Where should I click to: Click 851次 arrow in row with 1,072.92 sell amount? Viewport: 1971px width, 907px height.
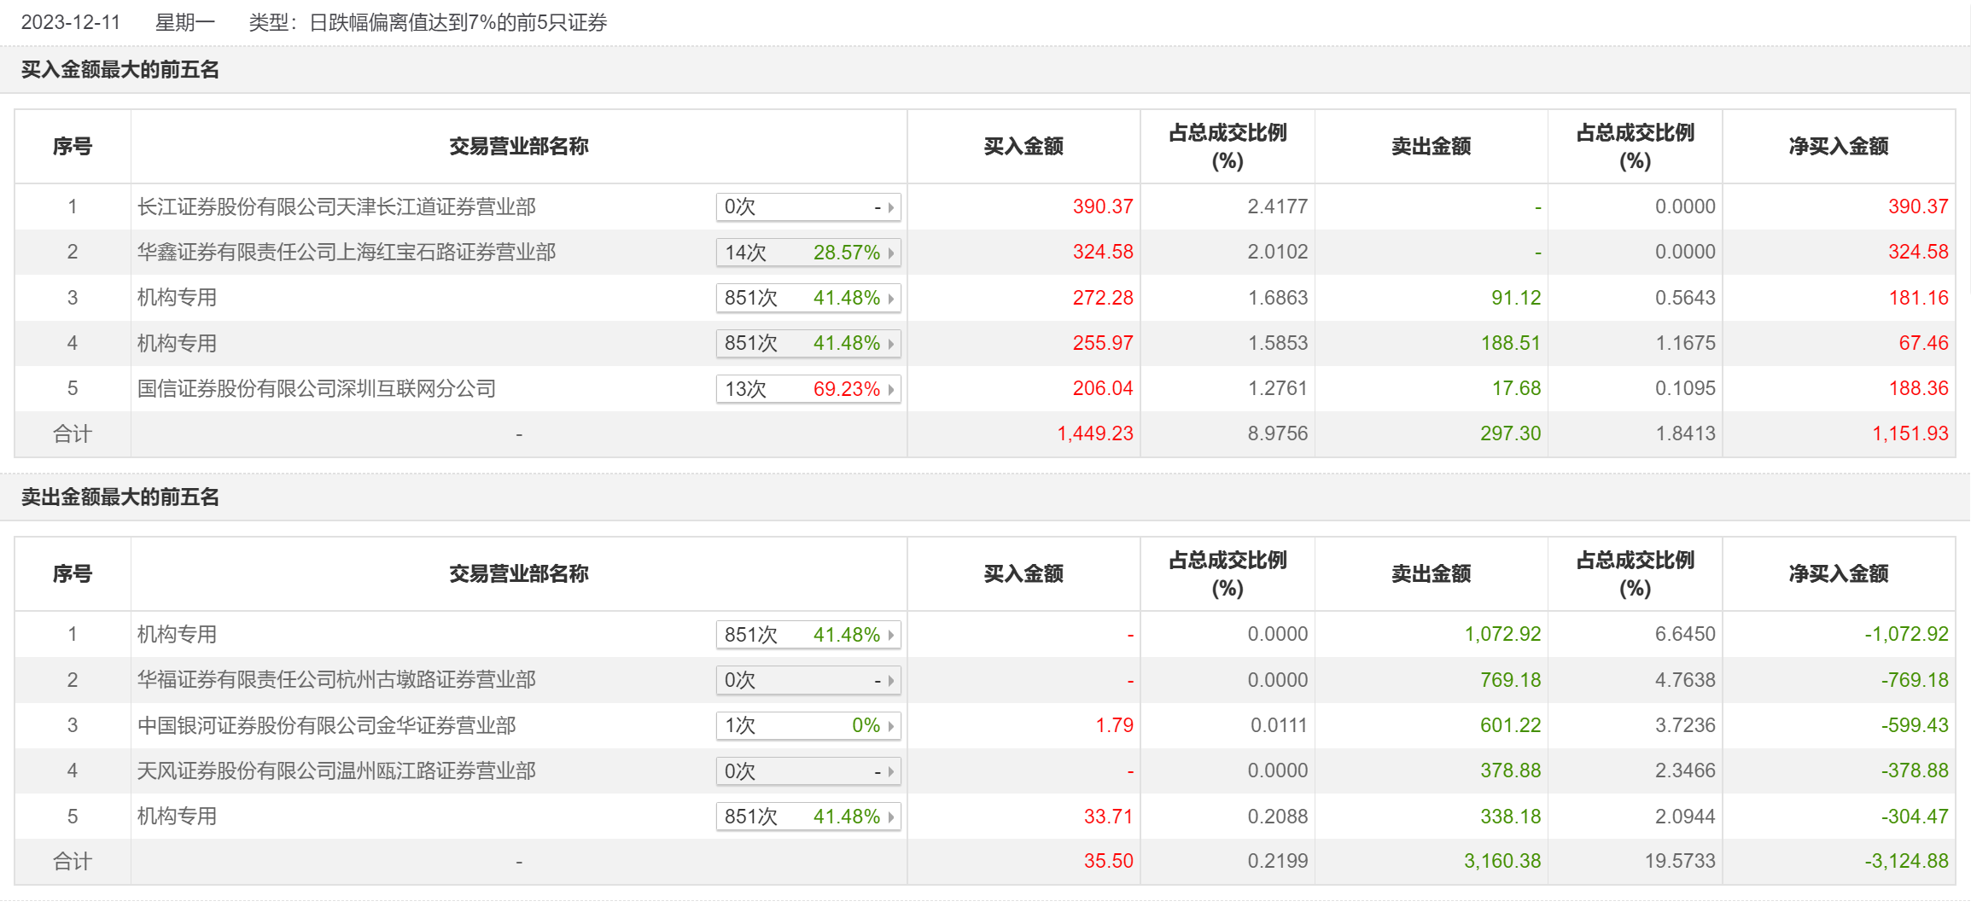point(890,635)
